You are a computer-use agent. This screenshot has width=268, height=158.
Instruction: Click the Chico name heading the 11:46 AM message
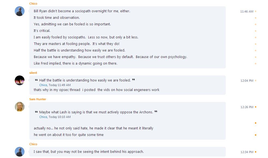[33, 4]
